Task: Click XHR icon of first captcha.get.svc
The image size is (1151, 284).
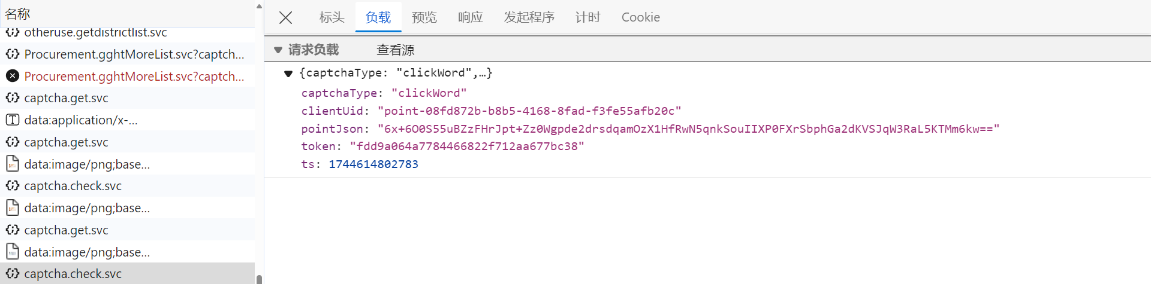Action: (13, 97)
